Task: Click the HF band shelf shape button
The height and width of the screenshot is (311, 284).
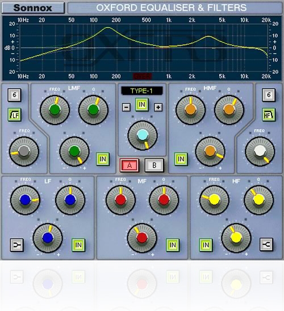Action: point(266,244)
